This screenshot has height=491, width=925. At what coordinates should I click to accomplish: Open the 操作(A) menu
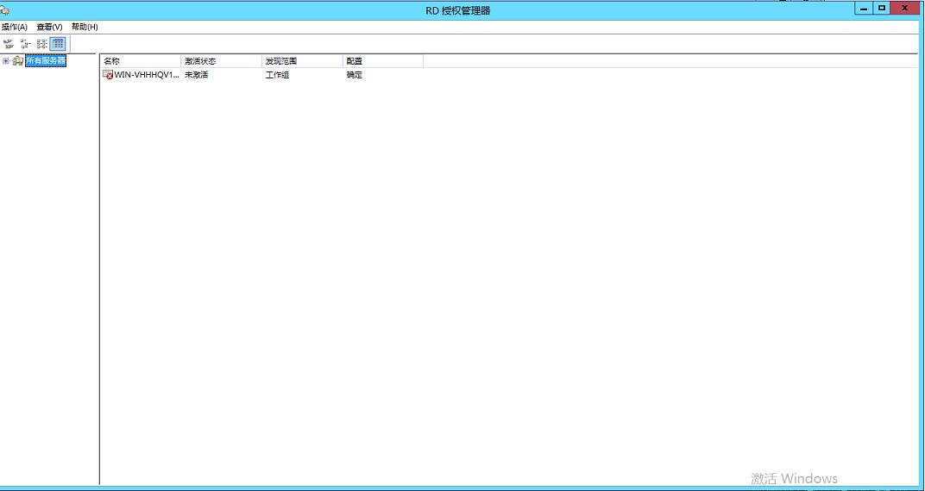[15, 27]
